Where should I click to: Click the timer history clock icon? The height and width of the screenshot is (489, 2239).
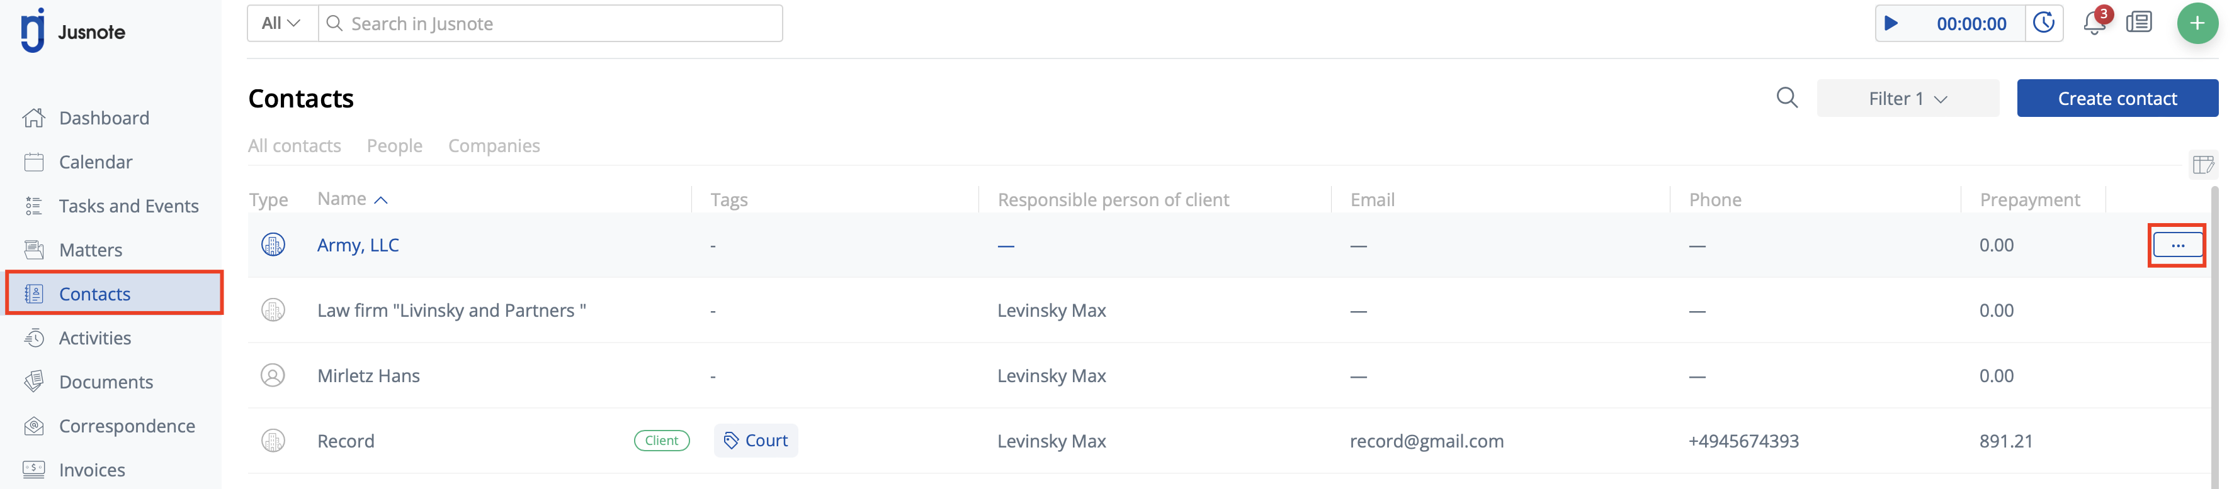pos(2043,23)
